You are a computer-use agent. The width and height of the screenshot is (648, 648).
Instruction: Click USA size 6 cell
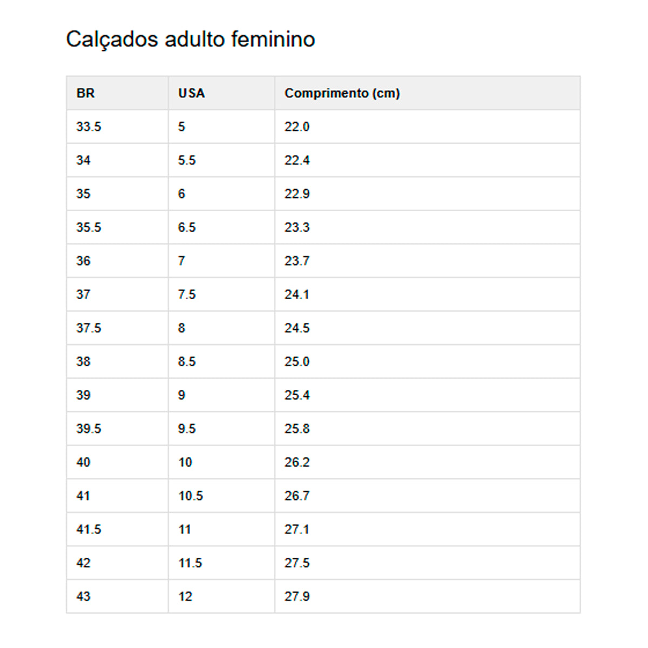click(181, 194)
